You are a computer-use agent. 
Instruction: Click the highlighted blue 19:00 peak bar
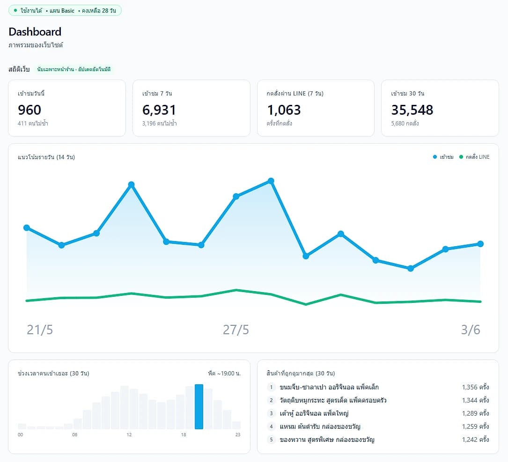(x=199, y=407)
